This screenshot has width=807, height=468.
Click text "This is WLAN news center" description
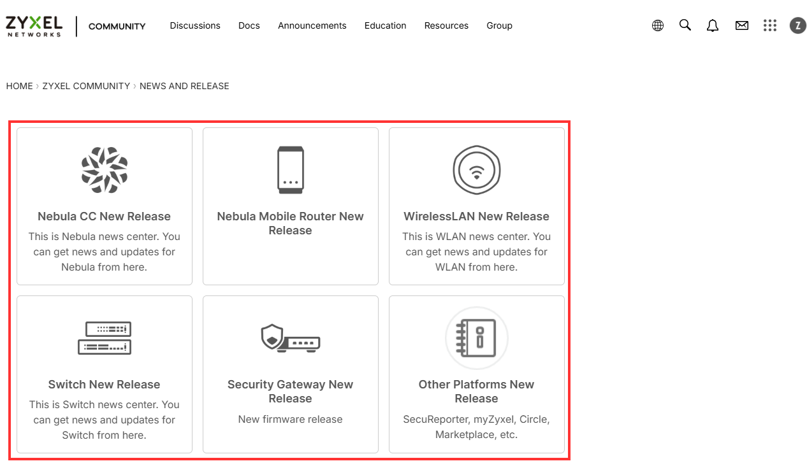click(477, 252)
